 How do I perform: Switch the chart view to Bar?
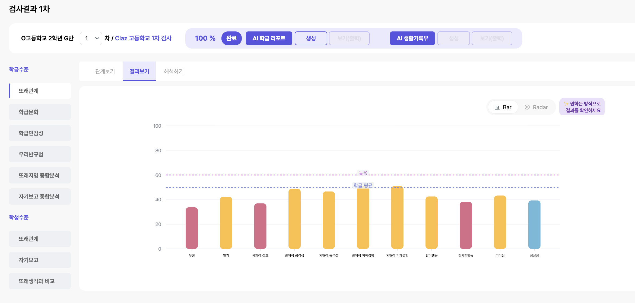click(x=503, y=107)
